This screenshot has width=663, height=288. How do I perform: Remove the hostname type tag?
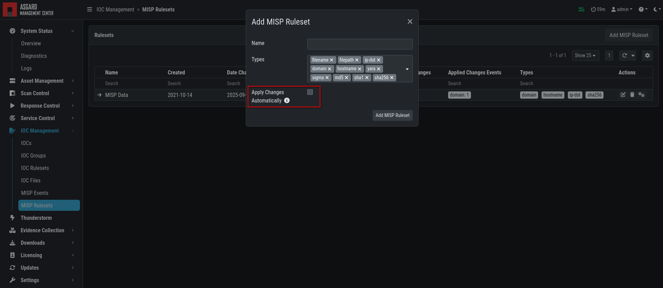[360, 69]
